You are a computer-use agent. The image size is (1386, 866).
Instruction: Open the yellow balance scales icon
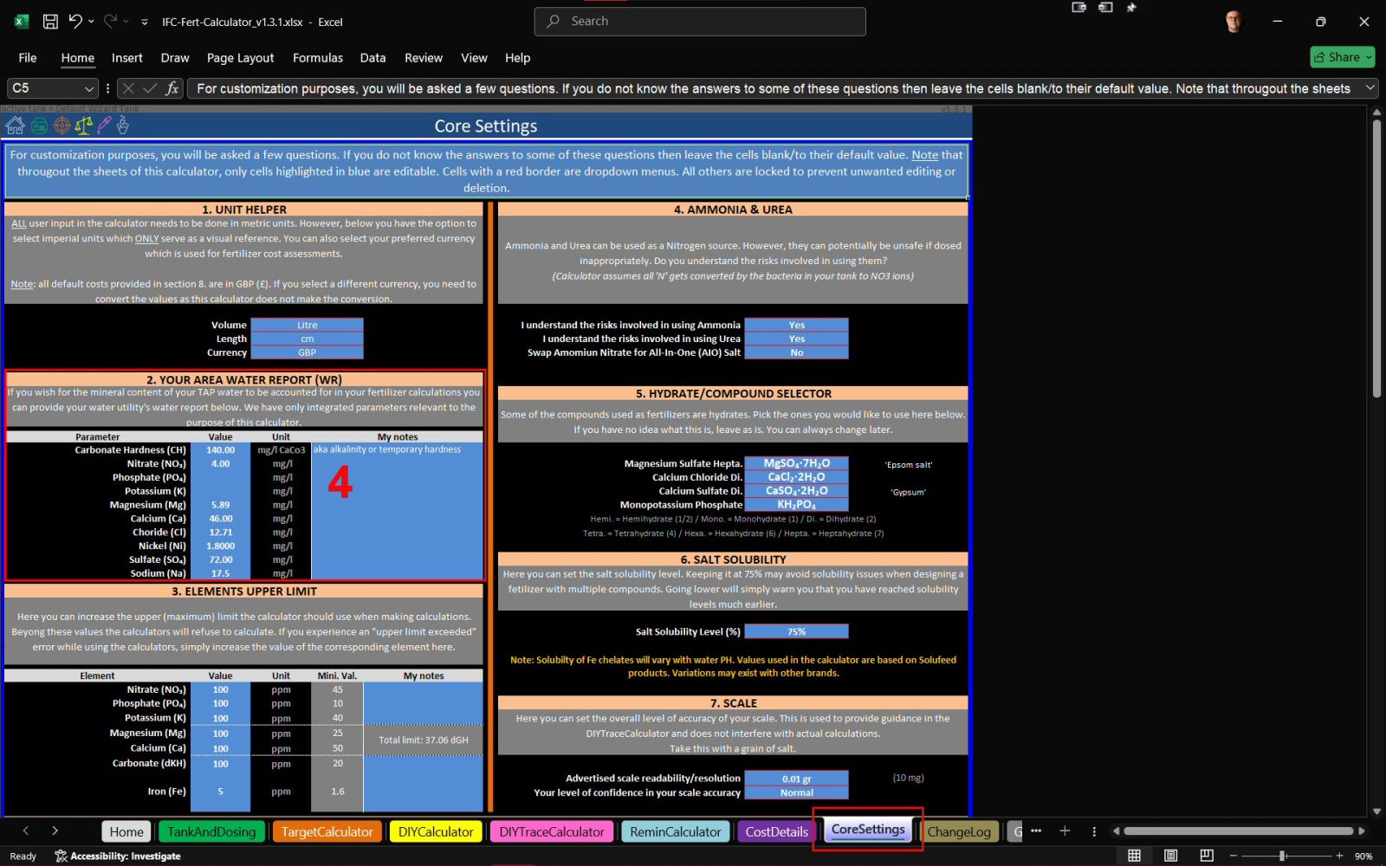tap(83, 126)
